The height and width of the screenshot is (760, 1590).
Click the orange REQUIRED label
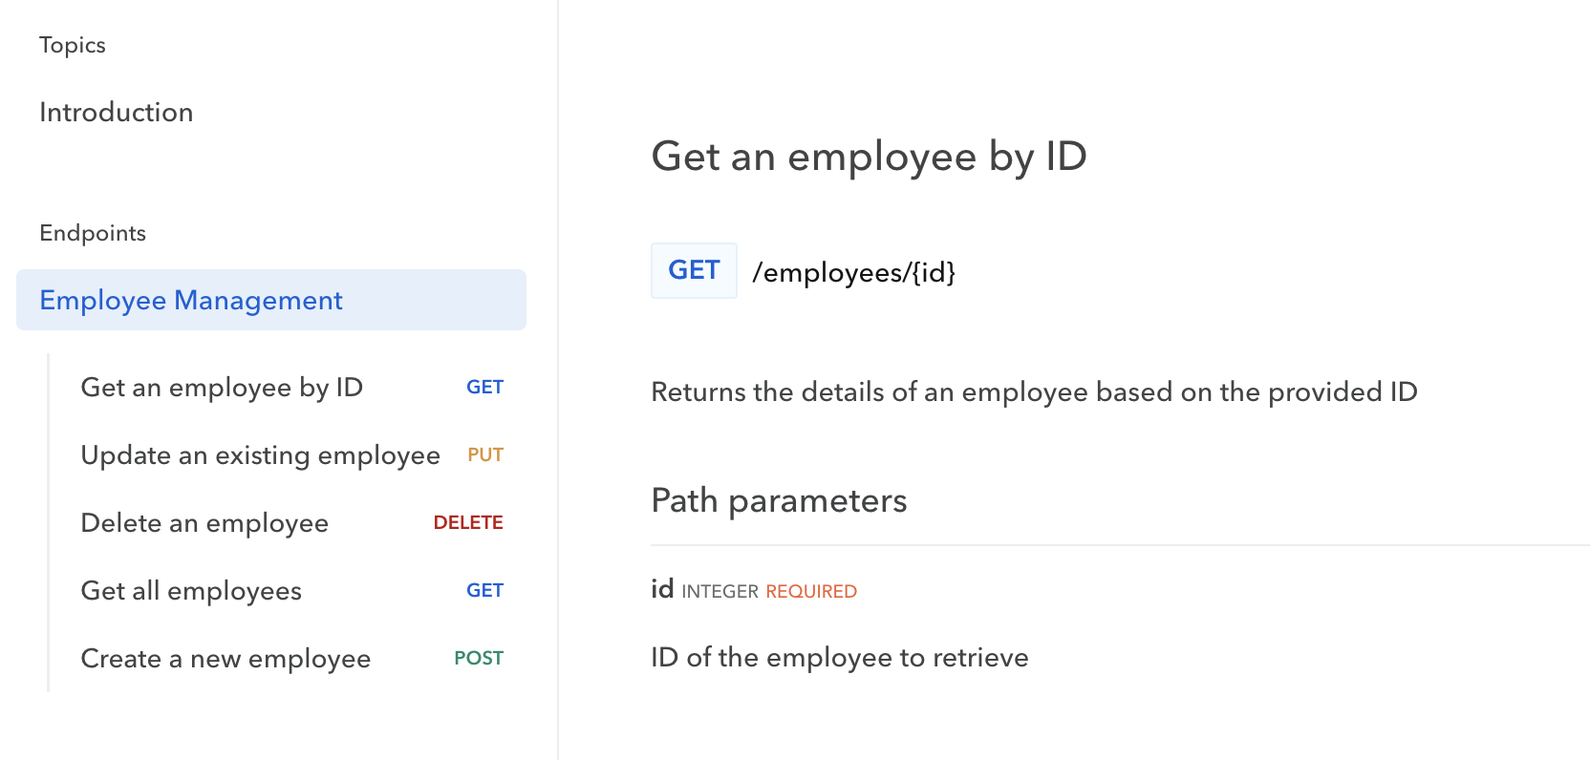(811, 592)
